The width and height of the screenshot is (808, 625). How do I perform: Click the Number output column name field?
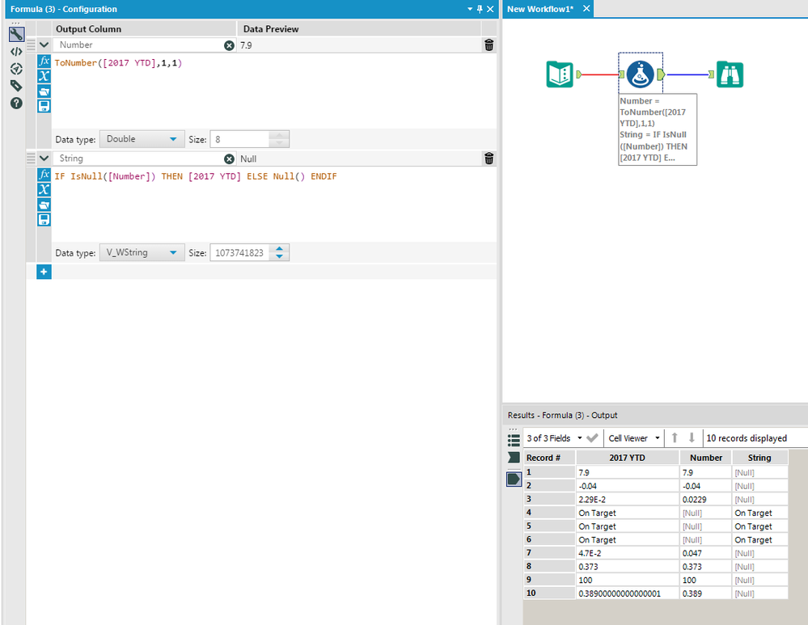(x=138, y=44)
